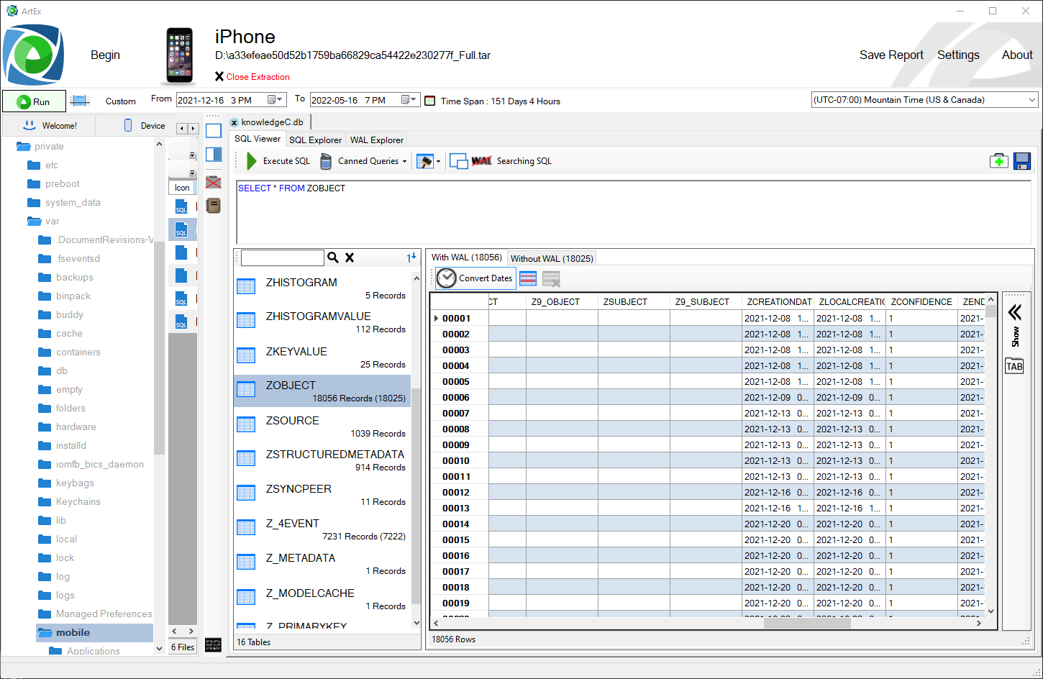Open the brown notebook icon

(x=214, y=206)
